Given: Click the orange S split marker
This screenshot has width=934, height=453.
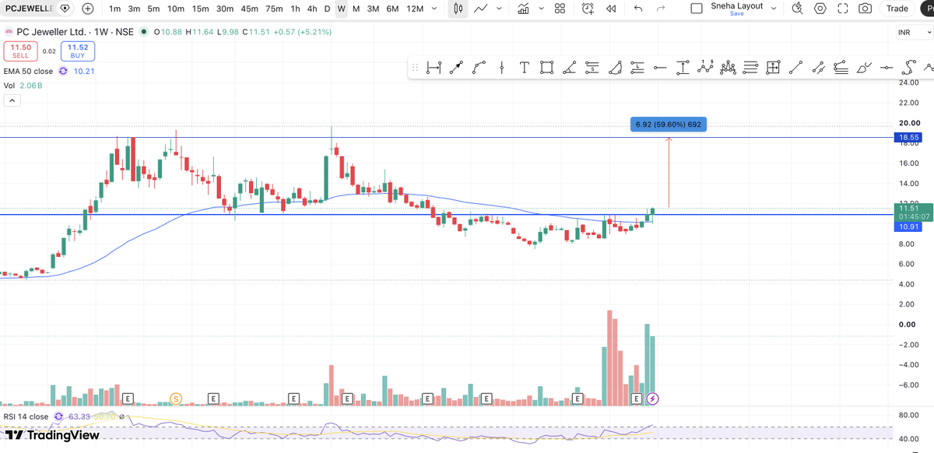Looking at the screenshot, I should pos(176,399).
